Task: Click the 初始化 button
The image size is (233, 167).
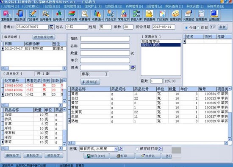Action: coord(148,156)
